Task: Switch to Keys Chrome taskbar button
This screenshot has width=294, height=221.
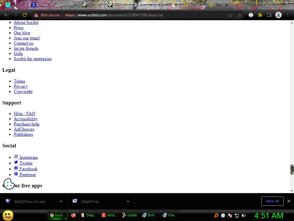Action: pyautogui.click(x=57, y=215)
